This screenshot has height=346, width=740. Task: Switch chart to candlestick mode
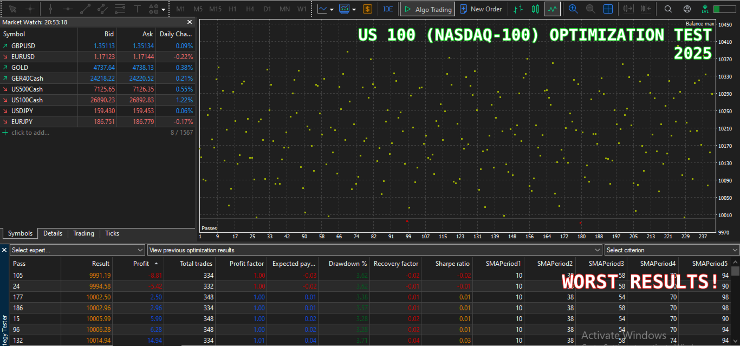pyautogui.click(x=536, y=9)
